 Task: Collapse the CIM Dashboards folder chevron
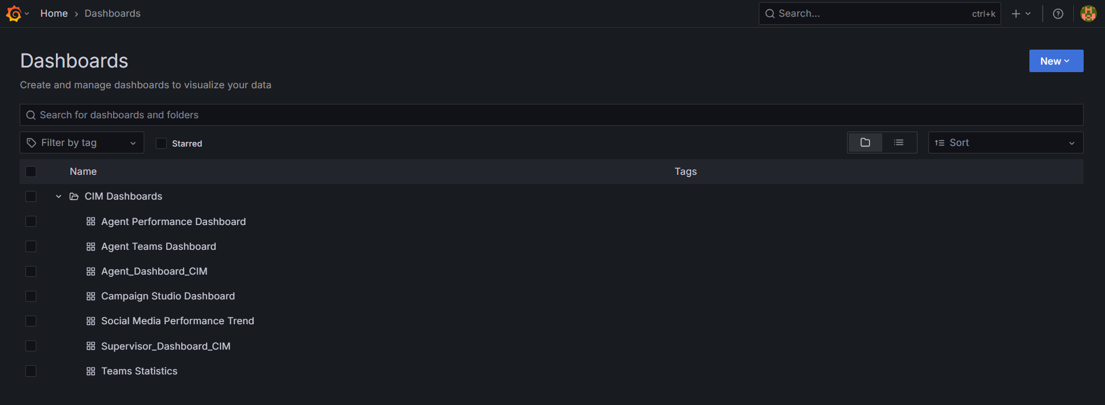[58, 197]
